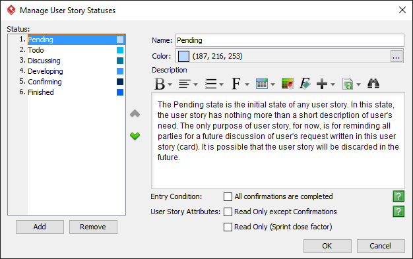This screenshot has height=259, width=413.
Task: Click the Confirming row dark swatch
Action: point(120,82)
